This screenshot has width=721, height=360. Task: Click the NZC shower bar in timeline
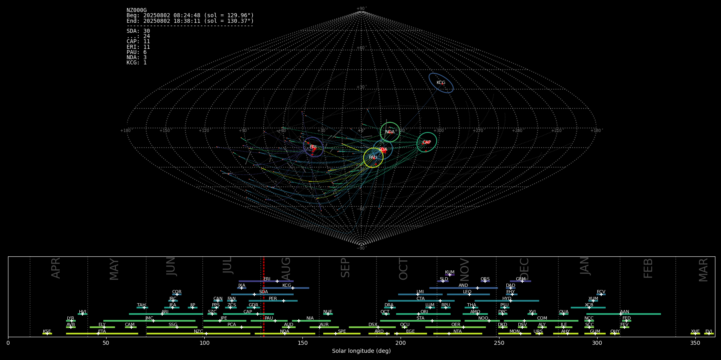(198, 334)
